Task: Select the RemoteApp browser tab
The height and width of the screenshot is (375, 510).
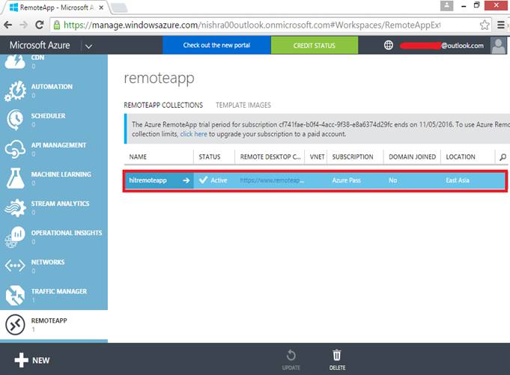Action: [x=55, y=7]
